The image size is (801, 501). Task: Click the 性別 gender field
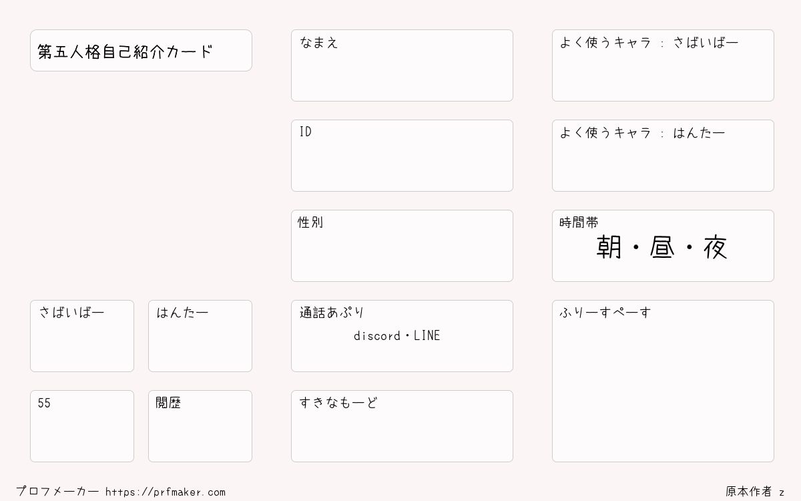point(402,246)
